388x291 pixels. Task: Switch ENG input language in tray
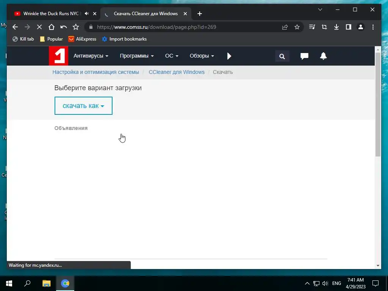[x=336, y=283]
